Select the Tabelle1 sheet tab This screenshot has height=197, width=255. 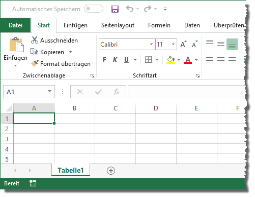coord(71,170)
